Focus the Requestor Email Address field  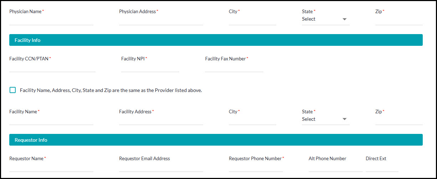click(x=161, y=167)
